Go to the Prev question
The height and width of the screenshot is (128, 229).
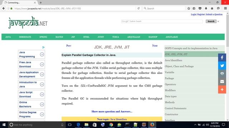point(69,46)
